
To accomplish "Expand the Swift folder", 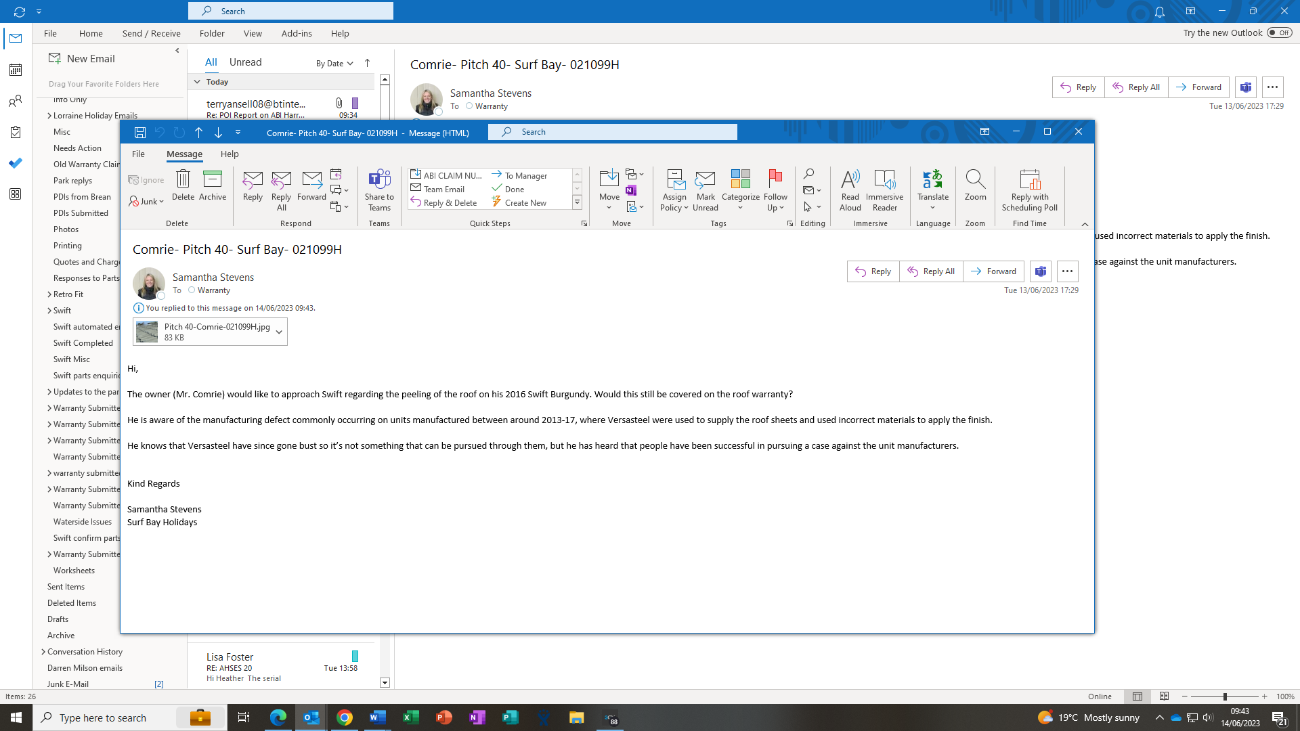I will pos(49,311).
